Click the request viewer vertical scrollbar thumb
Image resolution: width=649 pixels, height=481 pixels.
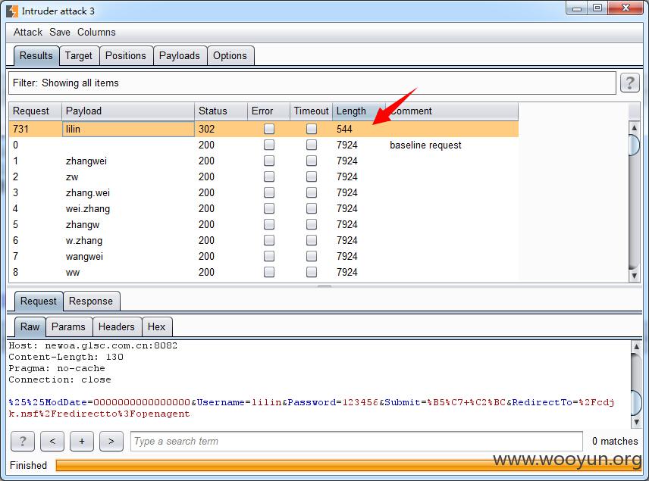click(636, 402)
